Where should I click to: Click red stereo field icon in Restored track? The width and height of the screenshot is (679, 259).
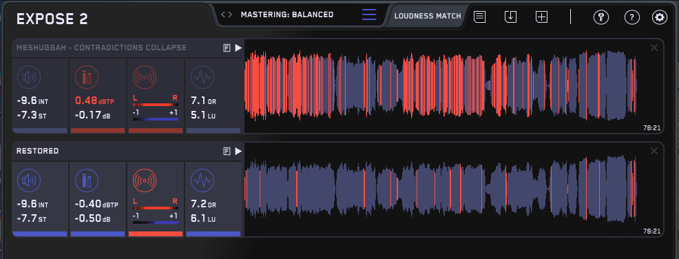pyautogui.click(x=145, y=180)
